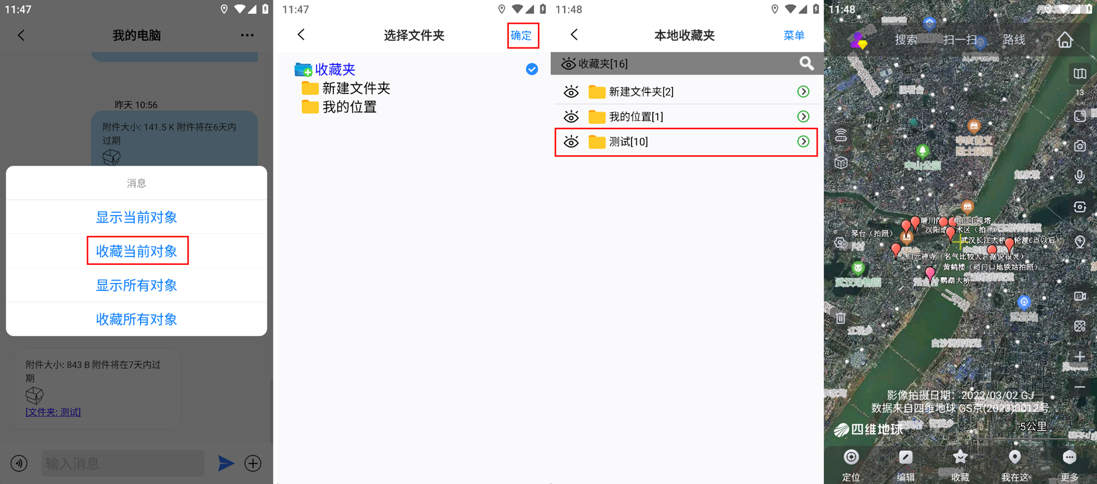Image resolution: width=1097 pixels, height=484 pixels.
Task: Select the 新建文件夹 tree folder
Action: [x=355, y=89]
